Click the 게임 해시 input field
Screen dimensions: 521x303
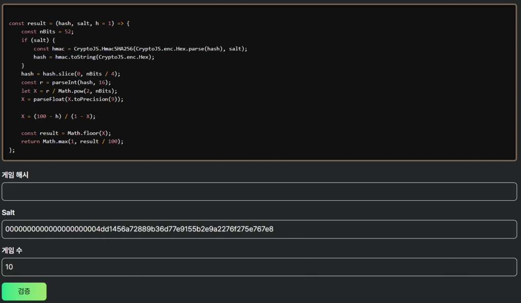click(259, 192)
